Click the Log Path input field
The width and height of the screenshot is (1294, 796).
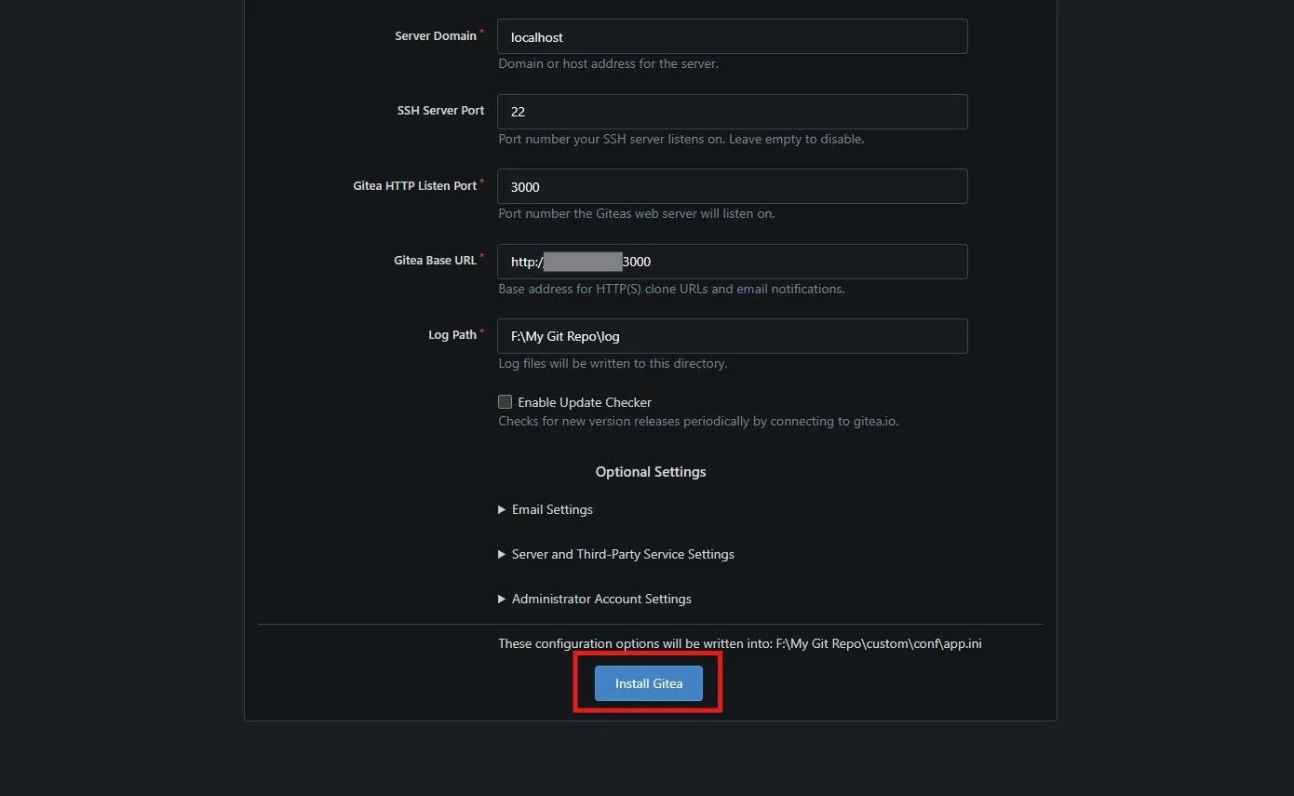(733, 336)
